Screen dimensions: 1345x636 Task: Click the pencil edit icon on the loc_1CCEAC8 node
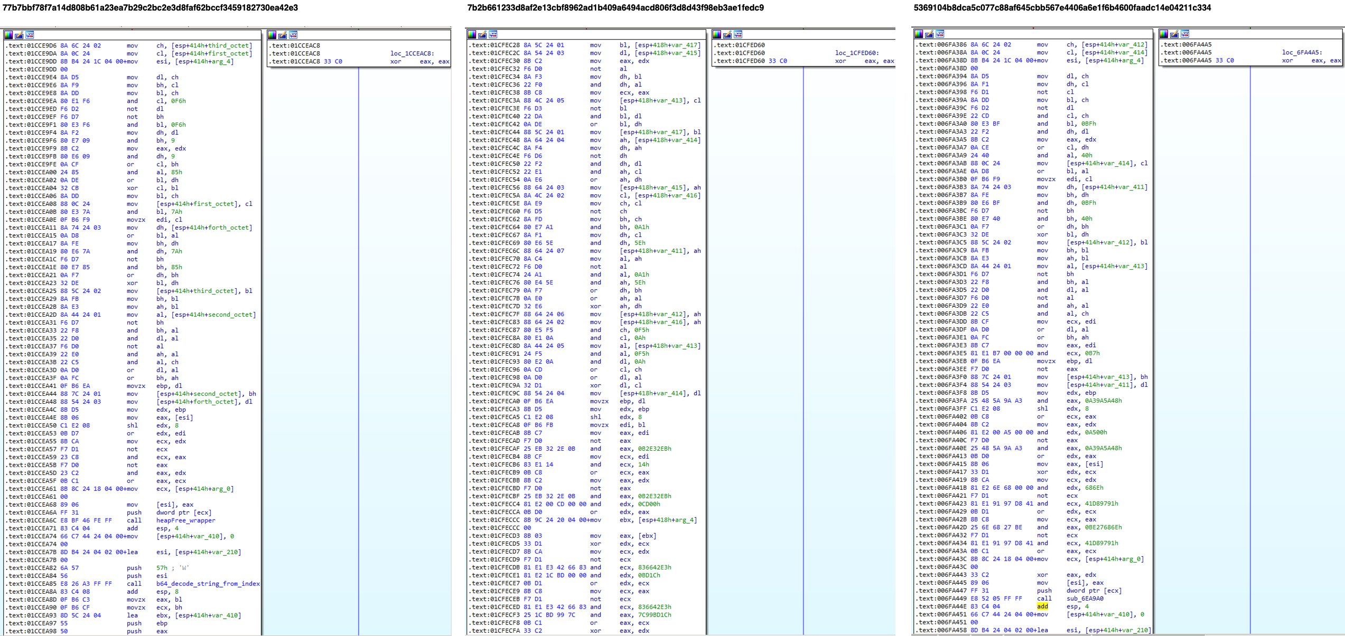point(283,35)
